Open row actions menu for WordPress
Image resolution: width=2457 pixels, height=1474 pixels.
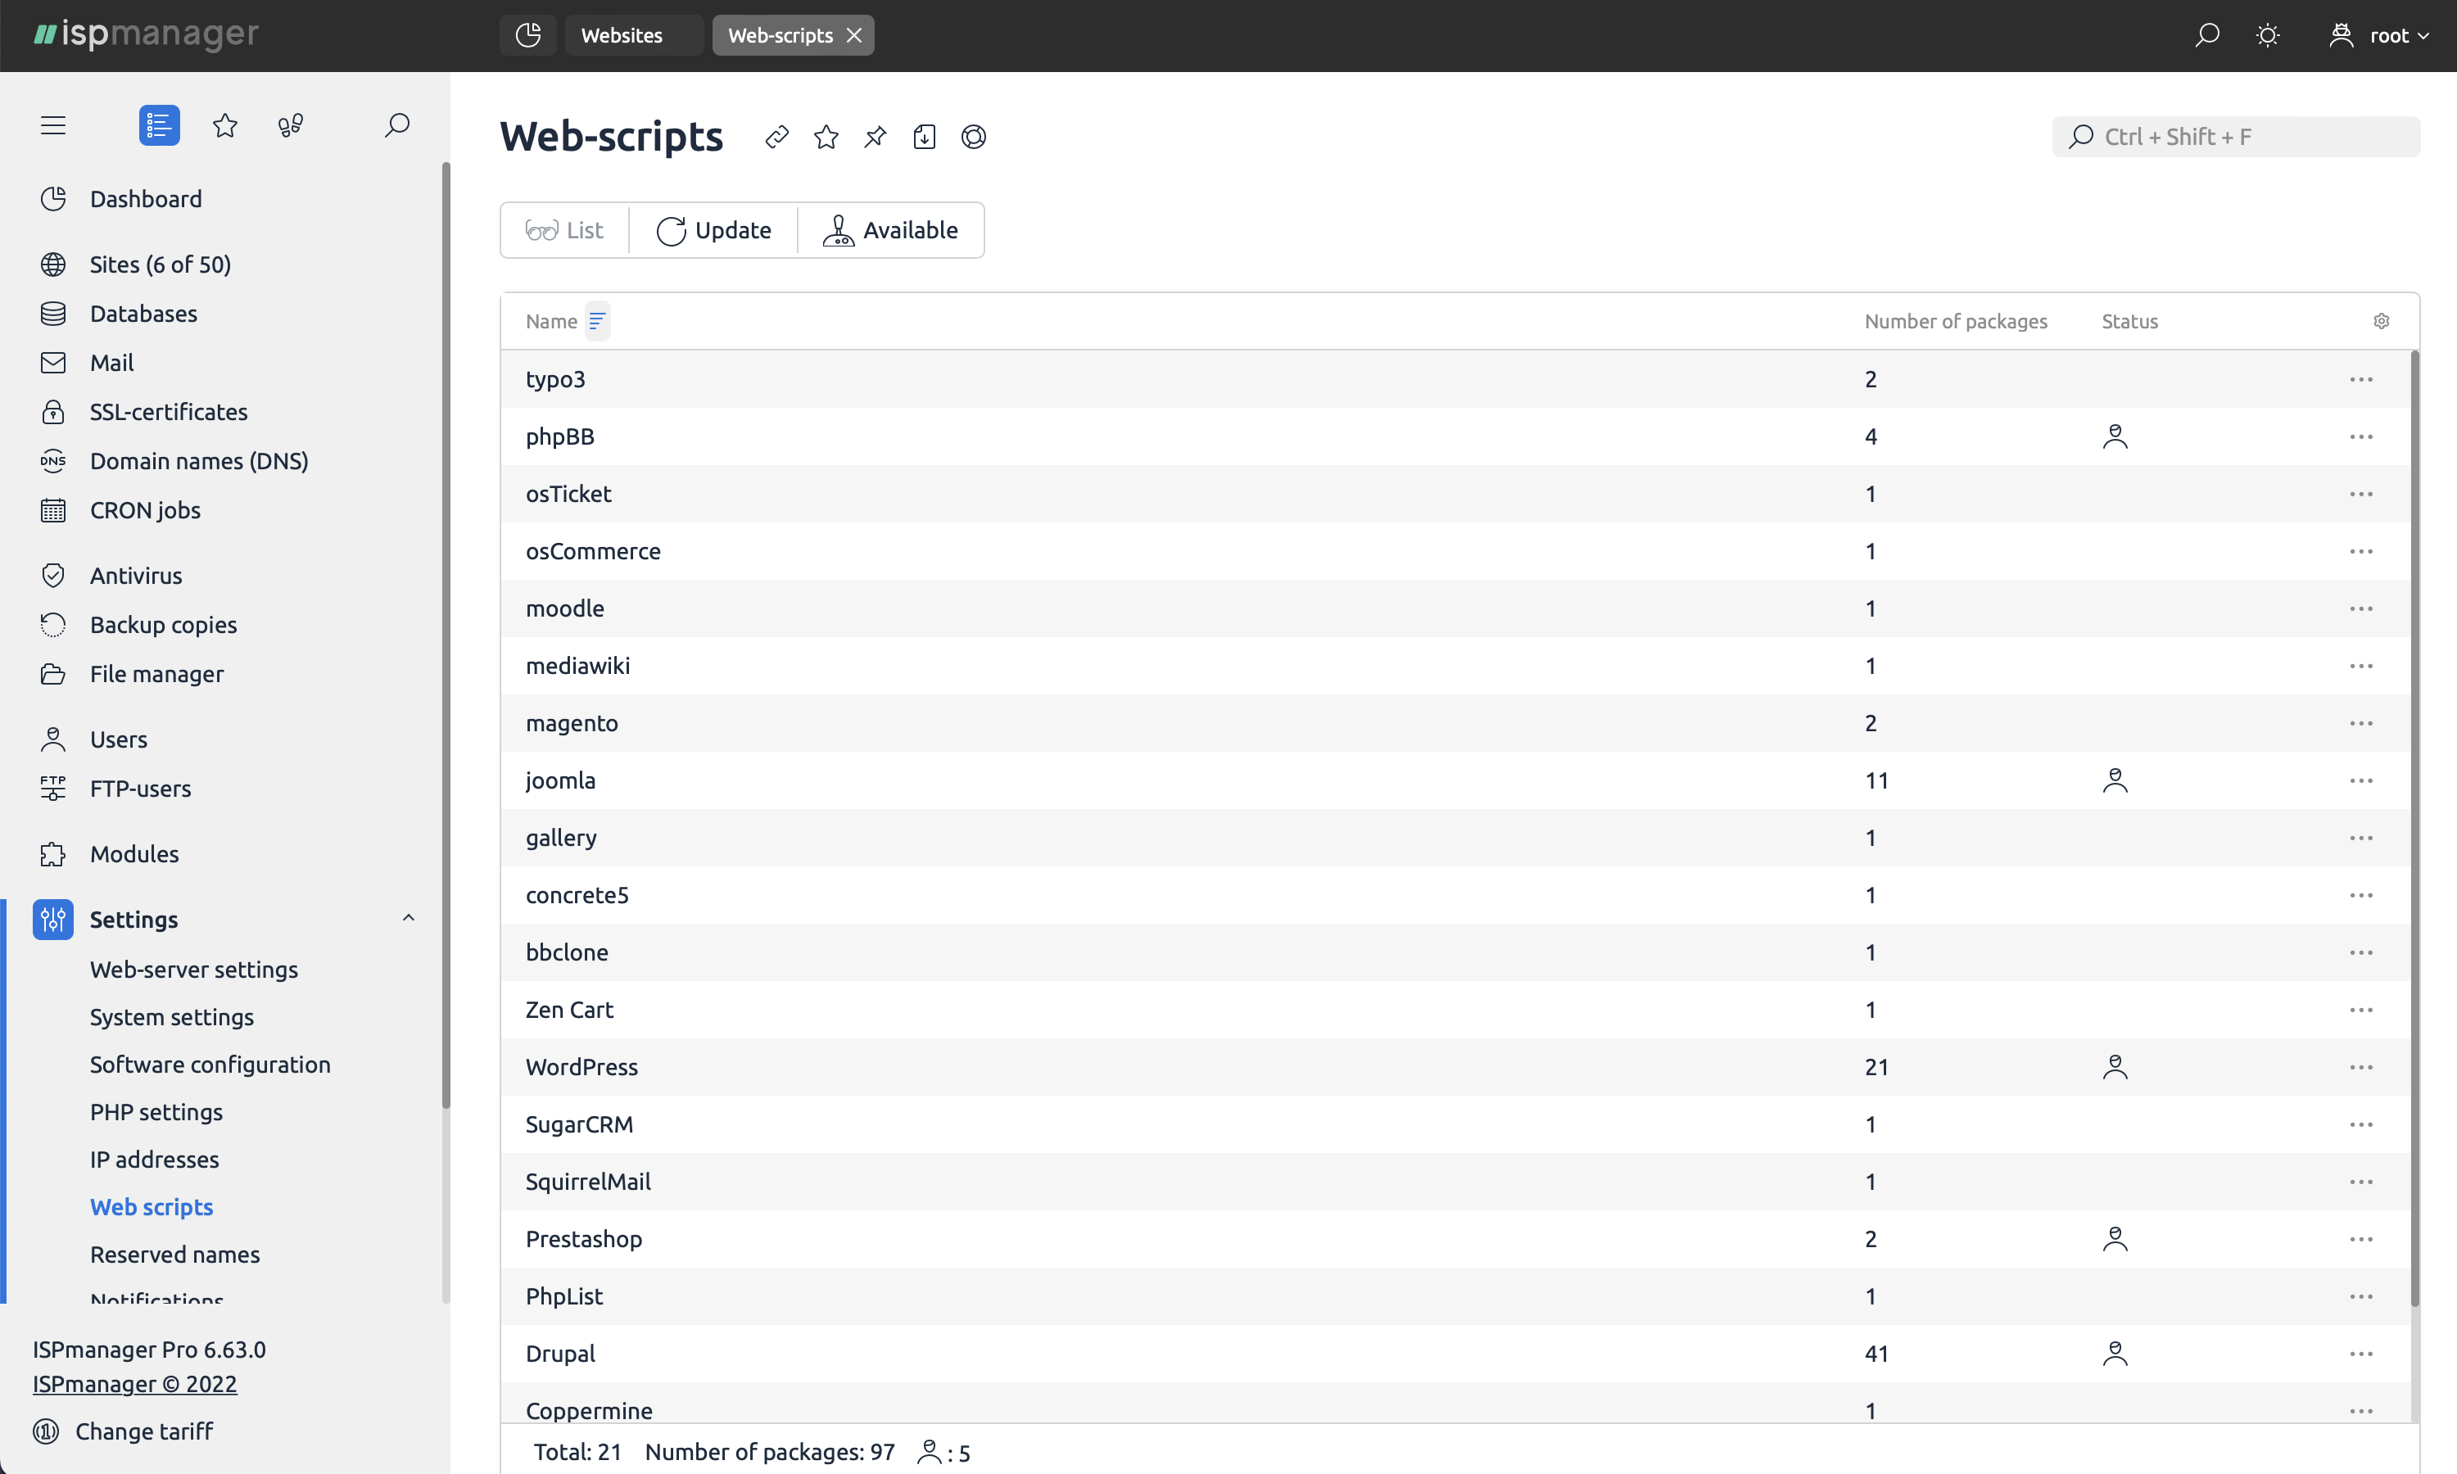coord(2362,1067)
